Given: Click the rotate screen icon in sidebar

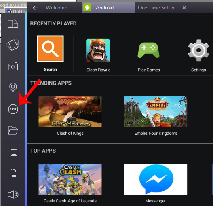Looking at the screenshot, I should [x=13, y=24].
